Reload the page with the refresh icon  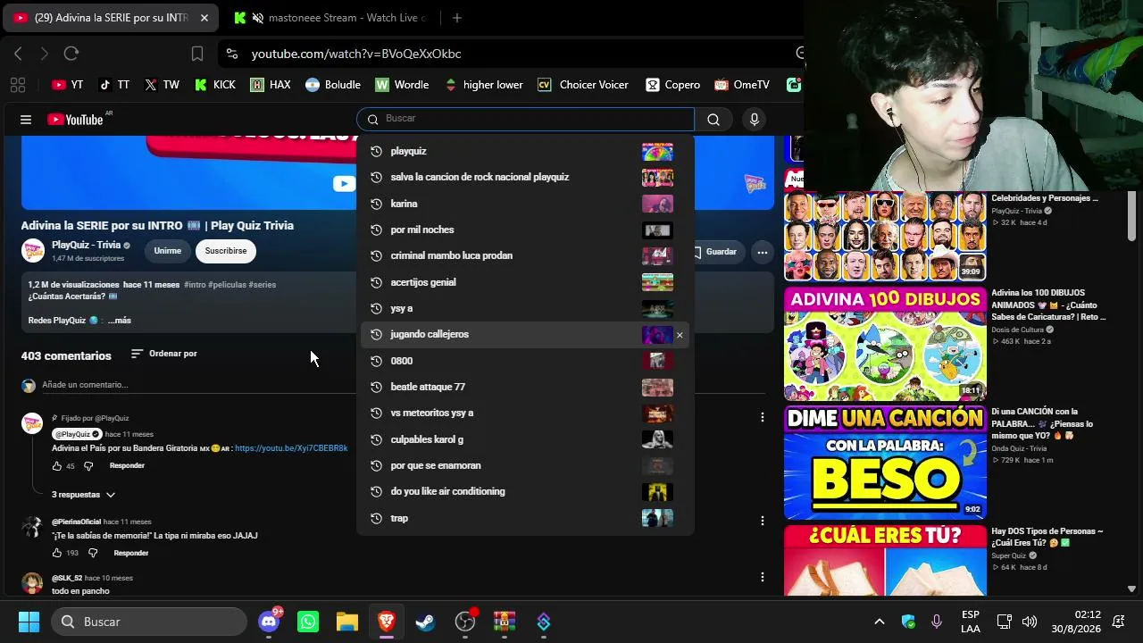click(71, 54)
